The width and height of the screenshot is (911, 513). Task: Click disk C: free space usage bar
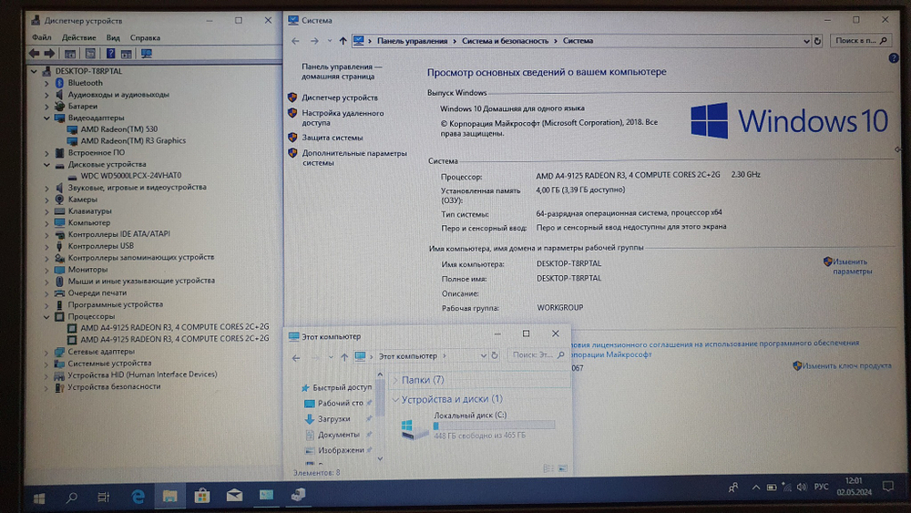click(x=494, y=426)
